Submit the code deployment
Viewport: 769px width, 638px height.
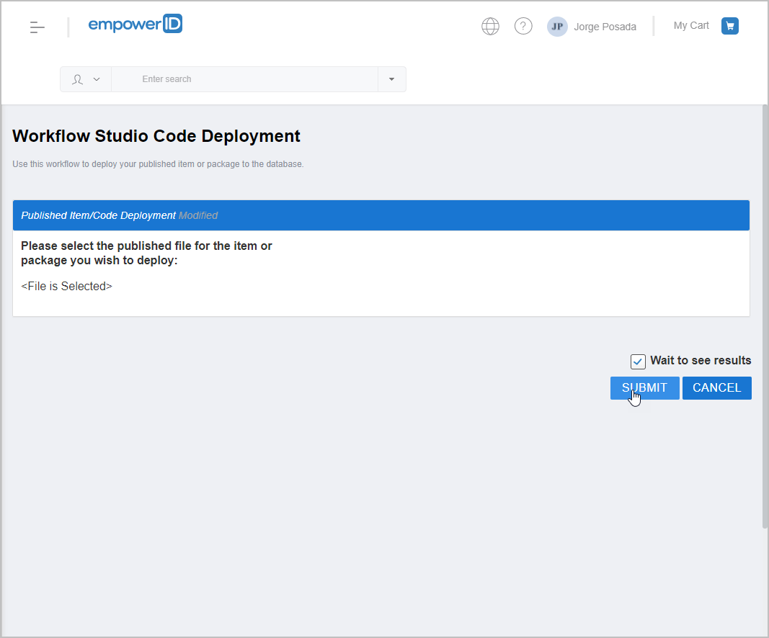point(644,388)
